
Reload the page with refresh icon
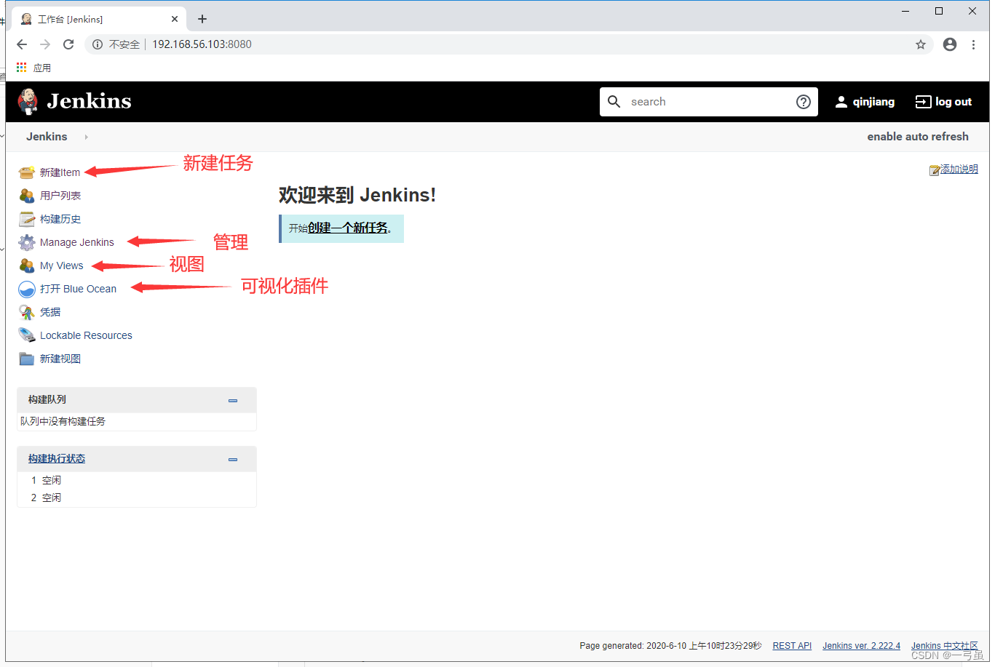click(x=68, y=44)
